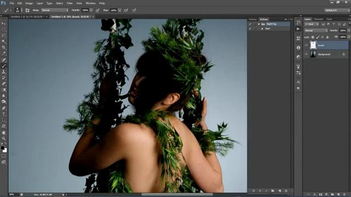Delete layer using Layers trash icon

344,195
